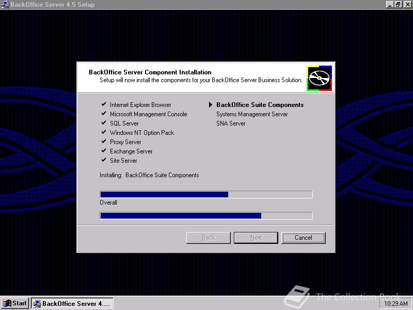
Task: Click checkmark beside Internet Explorer Browser
Action: 104,104
